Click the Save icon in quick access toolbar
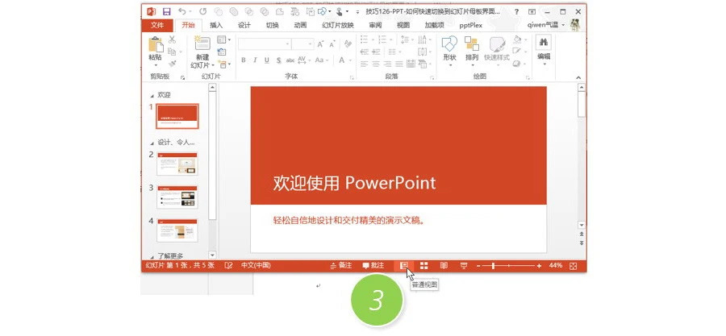726x336 pixels. tap(166, 11)
